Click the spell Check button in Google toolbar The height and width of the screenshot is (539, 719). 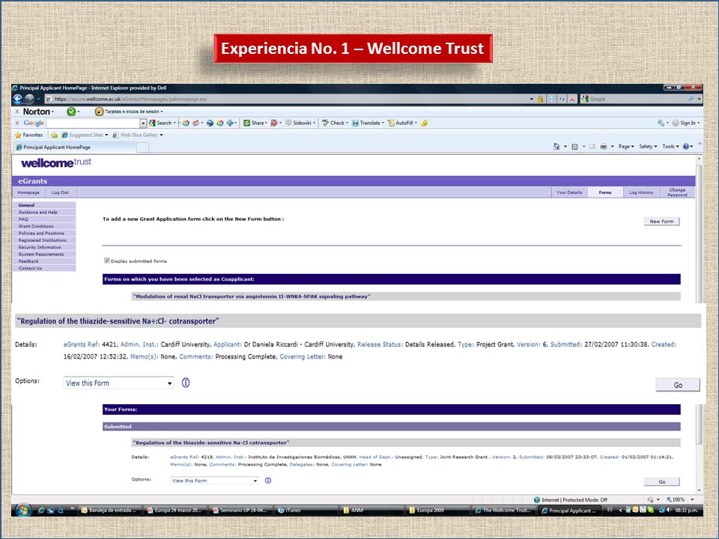click(x=334, y=123)
